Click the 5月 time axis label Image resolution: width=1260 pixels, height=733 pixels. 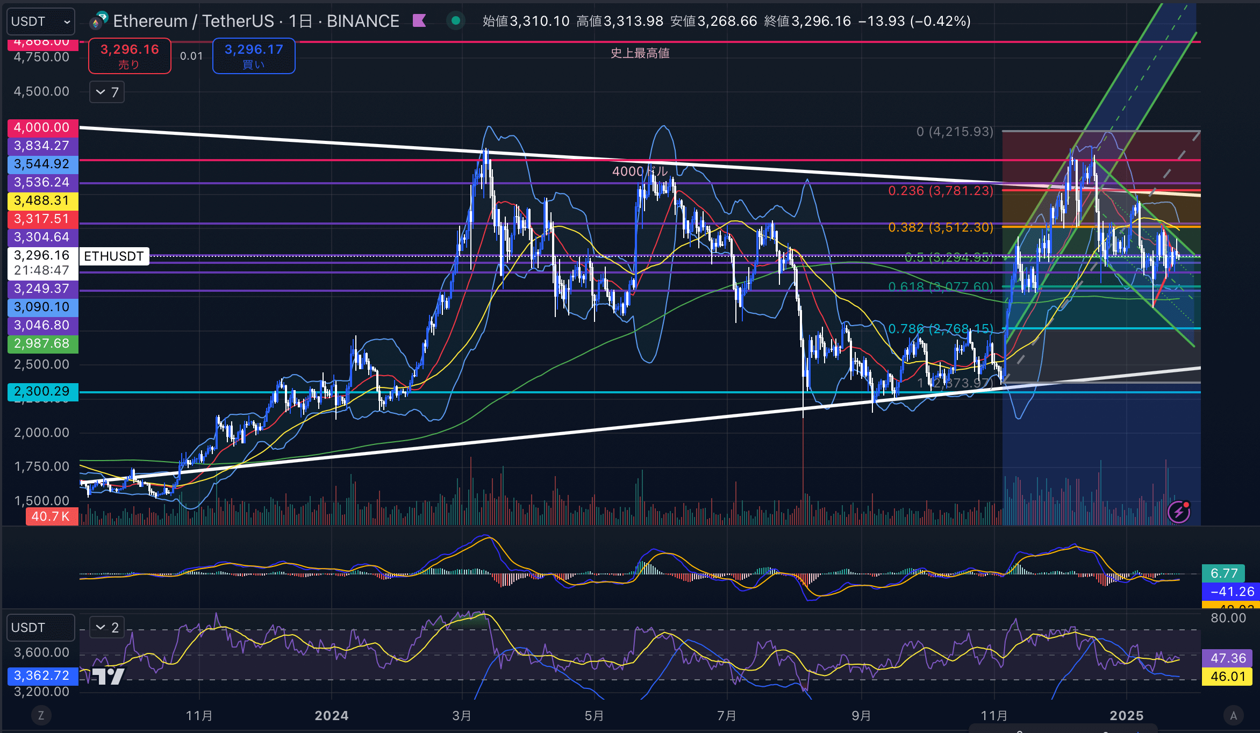pos(594,716)
